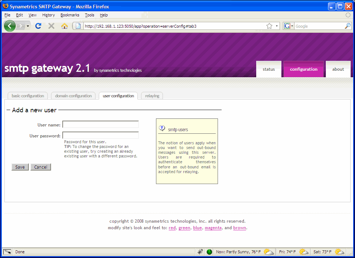
Task: Change site theme to green
Action: (x=184, y=228)
